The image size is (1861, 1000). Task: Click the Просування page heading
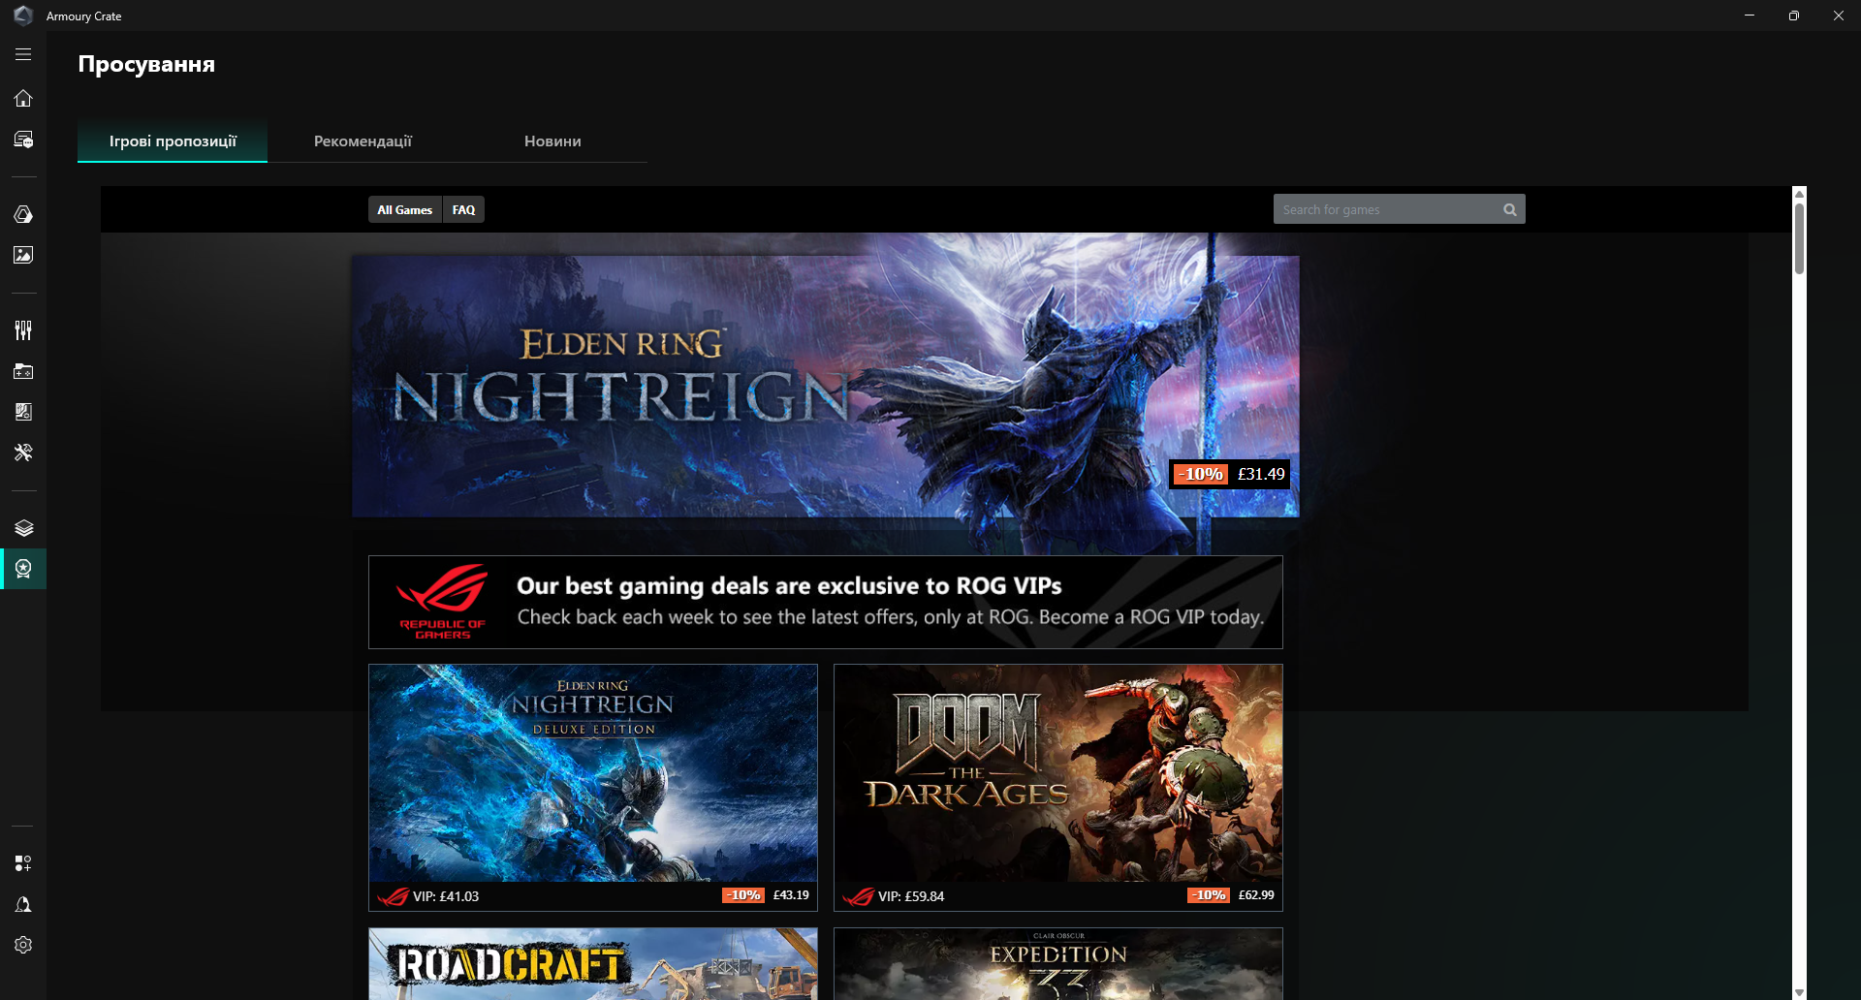click(x=146, y=64)
